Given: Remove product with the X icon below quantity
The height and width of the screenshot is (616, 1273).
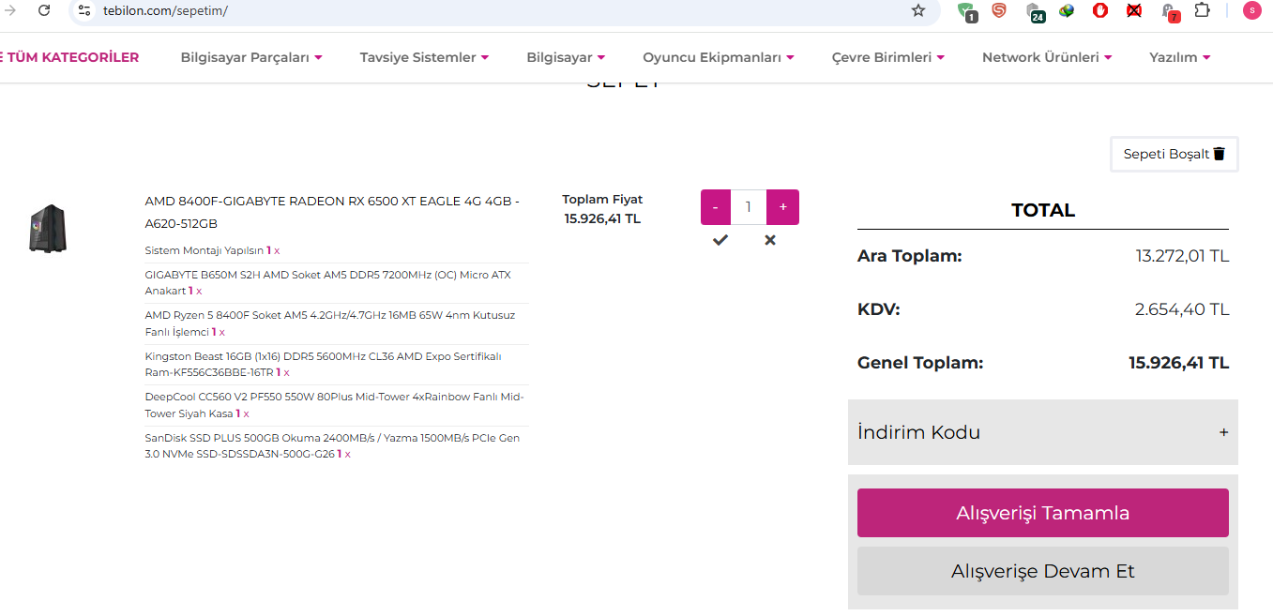Looking at the screenshot, I should point(770,240).
